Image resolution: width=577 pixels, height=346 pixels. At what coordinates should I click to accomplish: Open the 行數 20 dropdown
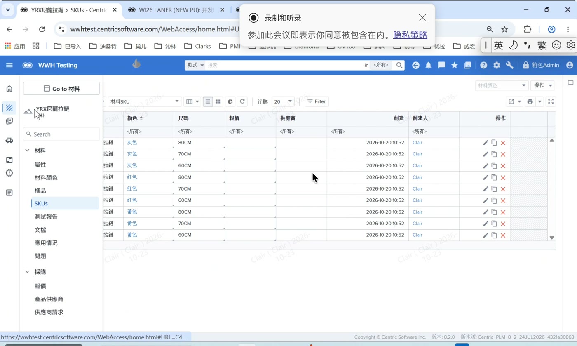tap(283, 101)
